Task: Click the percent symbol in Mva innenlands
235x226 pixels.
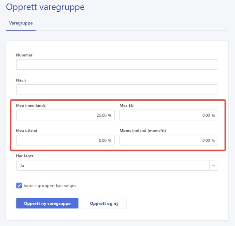Action: [110, 115]
